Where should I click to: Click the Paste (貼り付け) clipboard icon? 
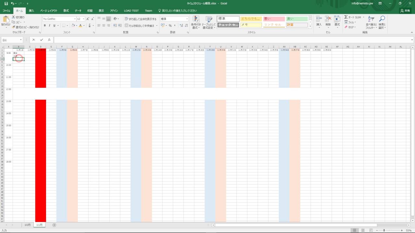click(x=6, y=19)
